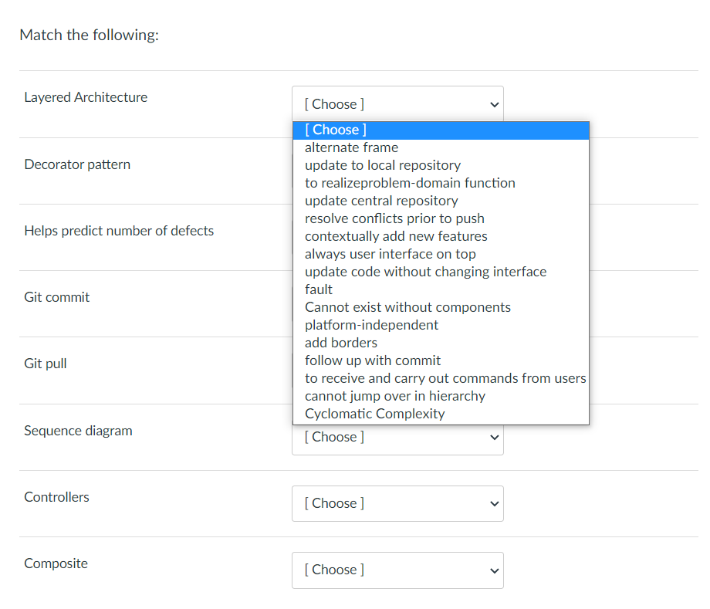Select 'always user interface on top'
This screenshot has height=609, width=710.
tap(441, 254)
